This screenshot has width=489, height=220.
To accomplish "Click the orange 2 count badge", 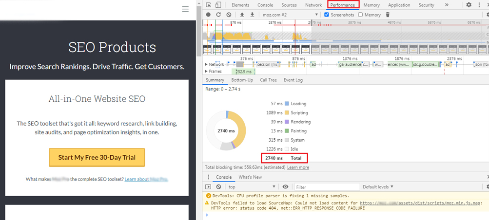I will click(x=208, y=196).
